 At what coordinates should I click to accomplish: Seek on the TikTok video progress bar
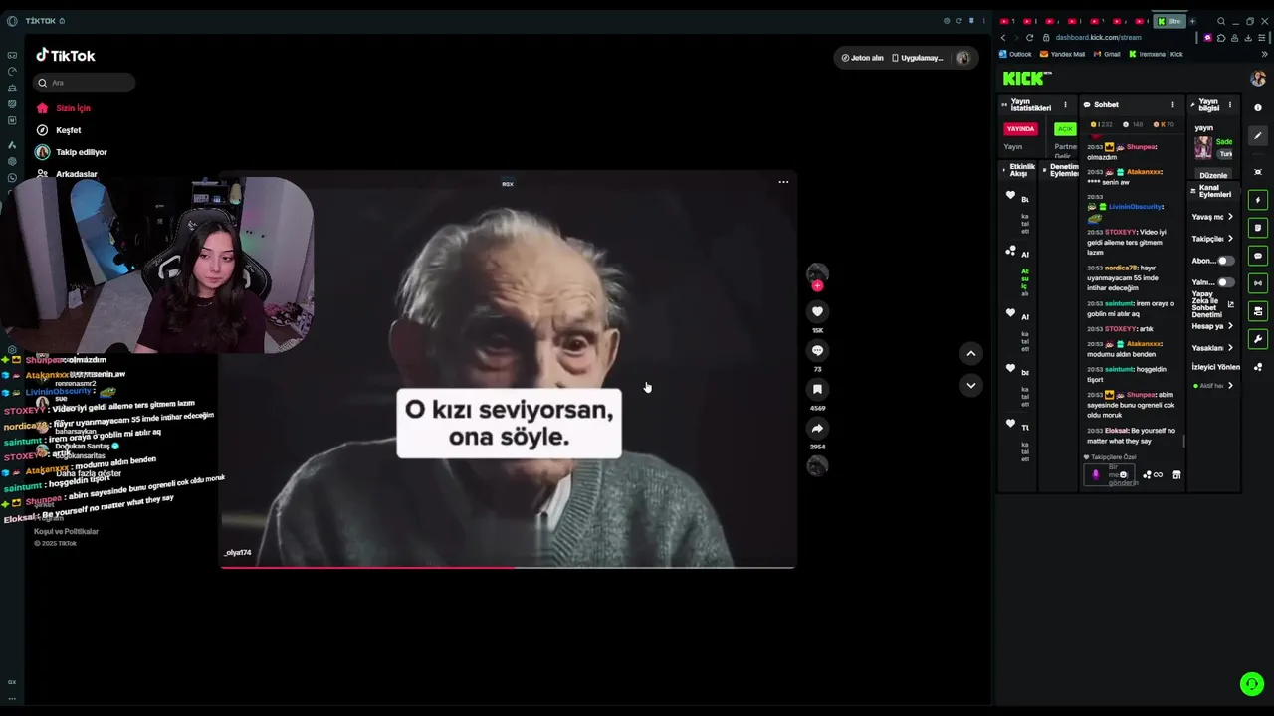[508, 567]
